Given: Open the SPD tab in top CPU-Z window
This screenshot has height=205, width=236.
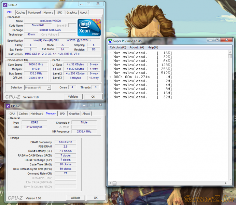Looking at the screenshot, I should click(x=60, y=13).
